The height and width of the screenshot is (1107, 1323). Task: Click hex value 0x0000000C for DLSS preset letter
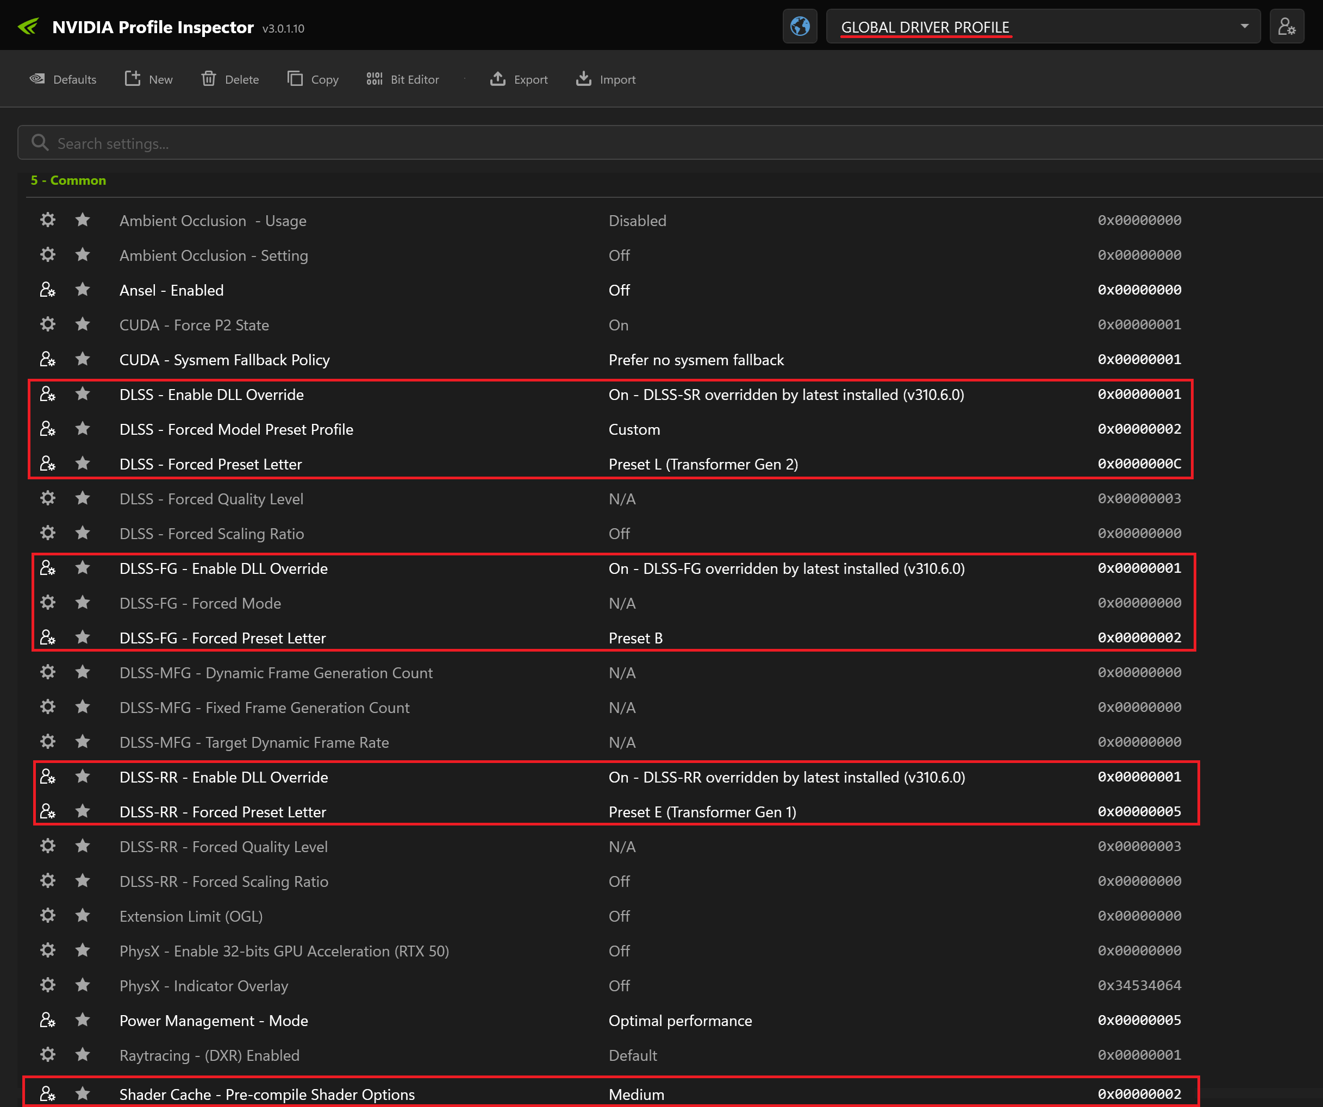1140,464
